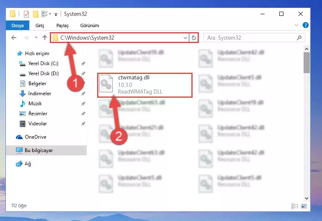Click the address bar path C:\Windows\System32
This screenshot has width=322, height=221.
87,38
